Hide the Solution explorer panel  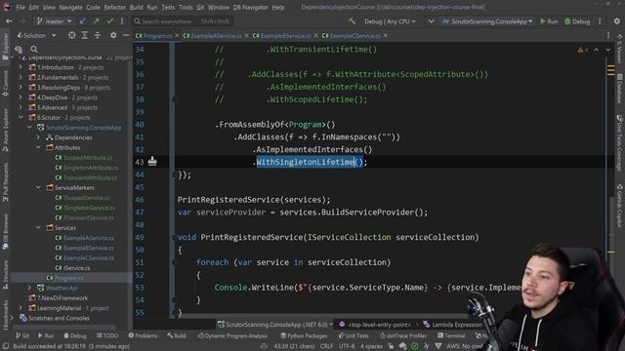[126, 35]
